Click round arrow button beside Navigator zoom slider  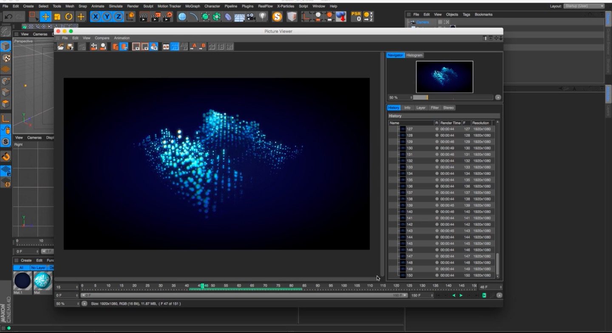click(x=498, y=98)
